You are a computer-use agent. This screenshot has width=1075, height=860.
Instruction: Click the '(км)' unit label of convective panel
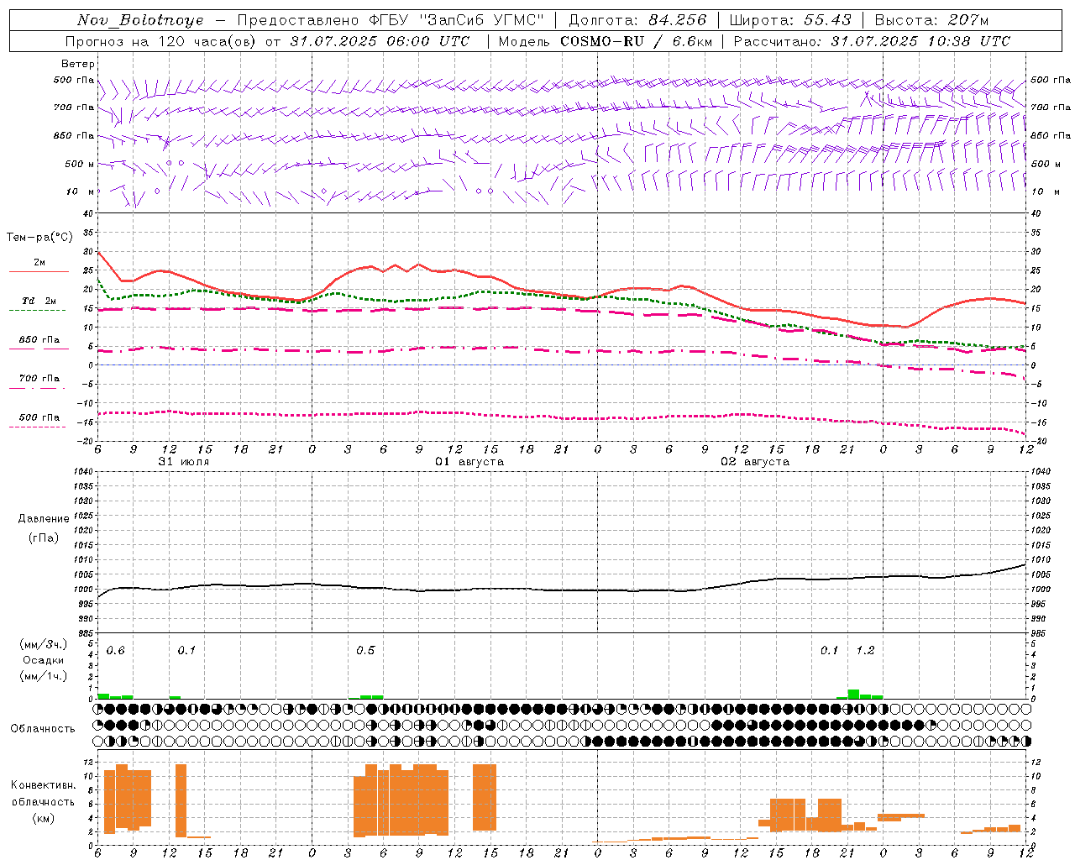[x=43, y=818]
